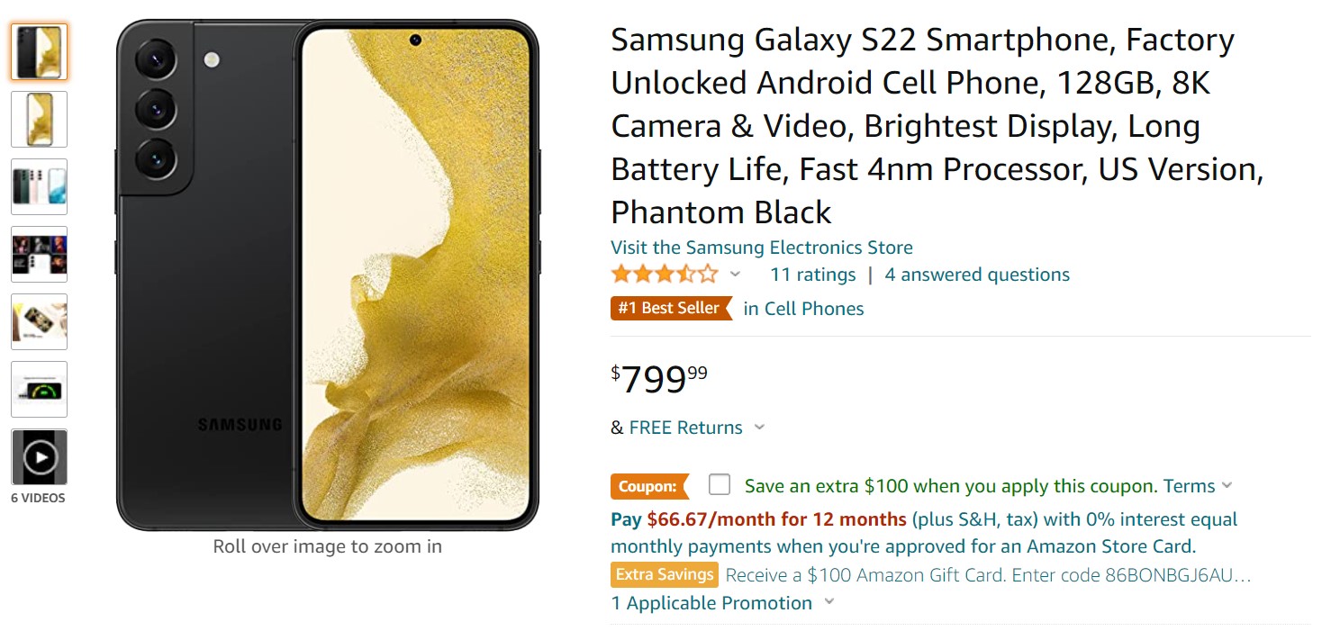Check the $100 coupon checkbox
1331x631 pixels.
click(720, 485)
